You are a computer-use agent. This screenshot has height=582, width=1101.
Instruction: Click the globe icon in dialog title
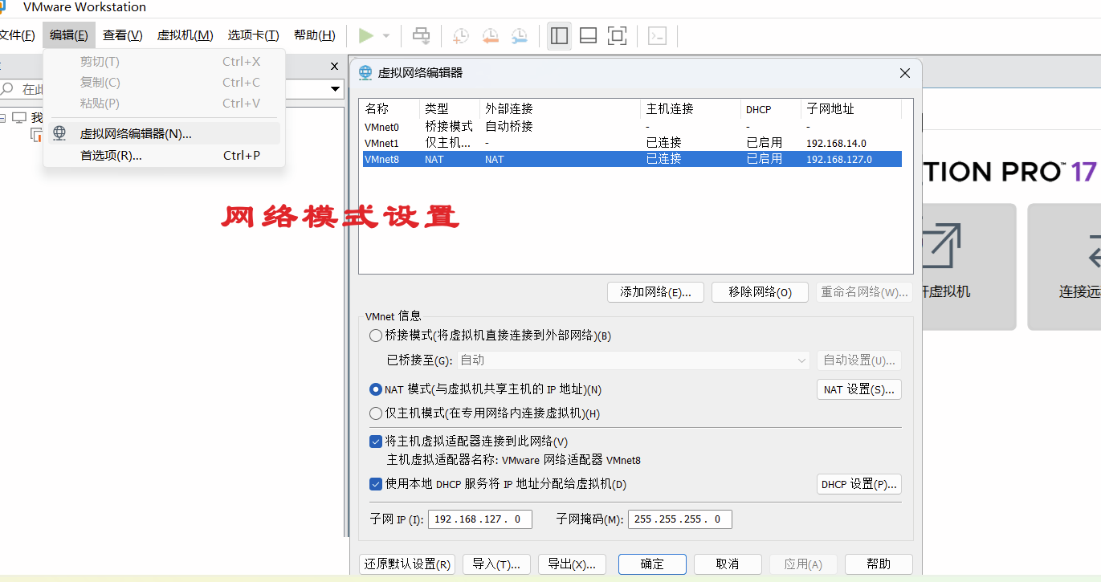point(365,72)
